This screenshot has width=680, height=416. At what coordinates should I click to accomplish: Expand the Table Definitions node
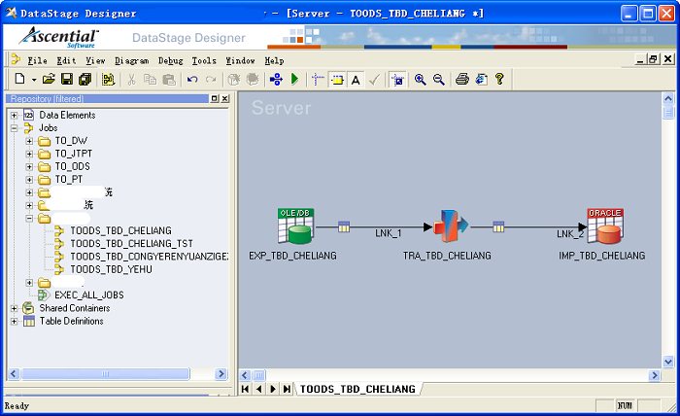15,322
